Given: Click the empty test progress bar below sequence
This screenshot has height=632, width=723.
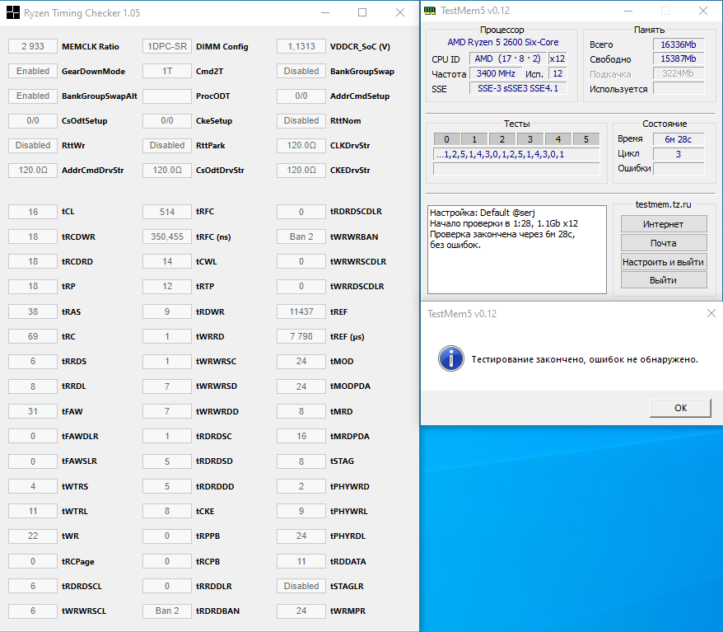Looking at the screenshot, I should click(516, 169).
